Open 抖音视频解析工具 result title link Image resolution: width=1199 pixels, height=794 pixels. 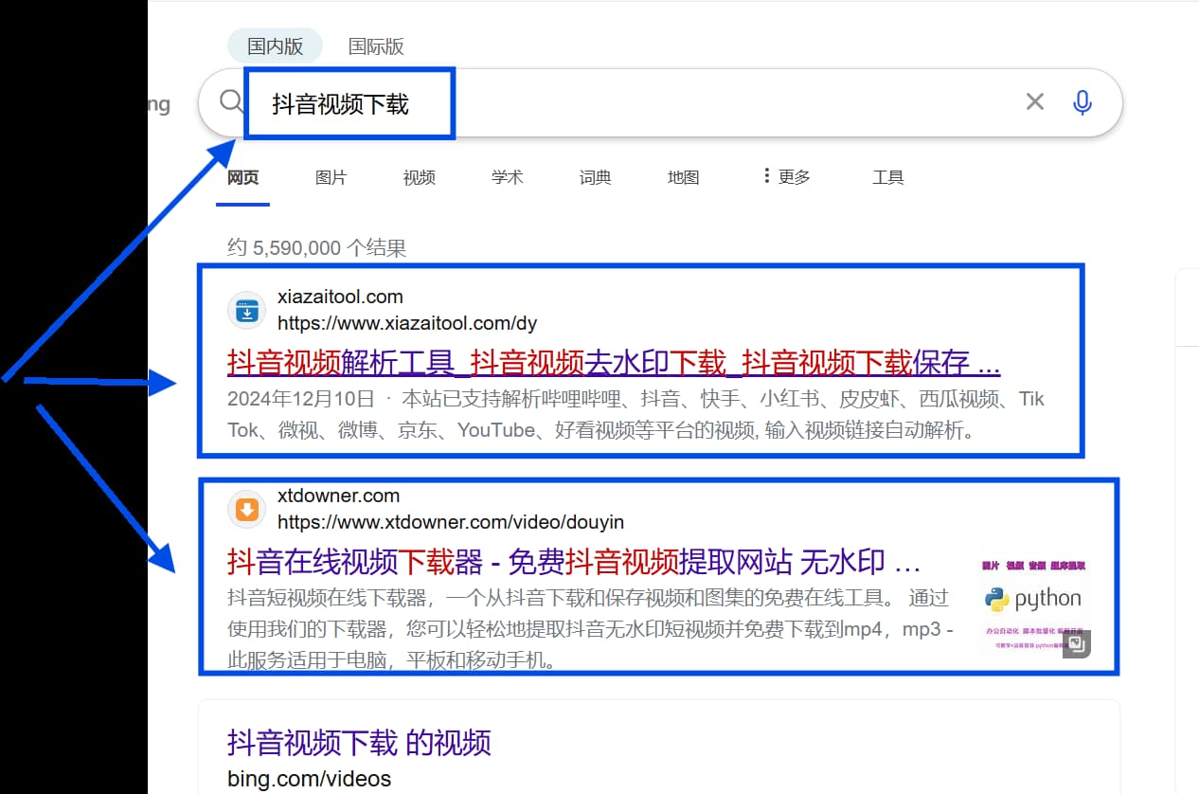(613, 363)
